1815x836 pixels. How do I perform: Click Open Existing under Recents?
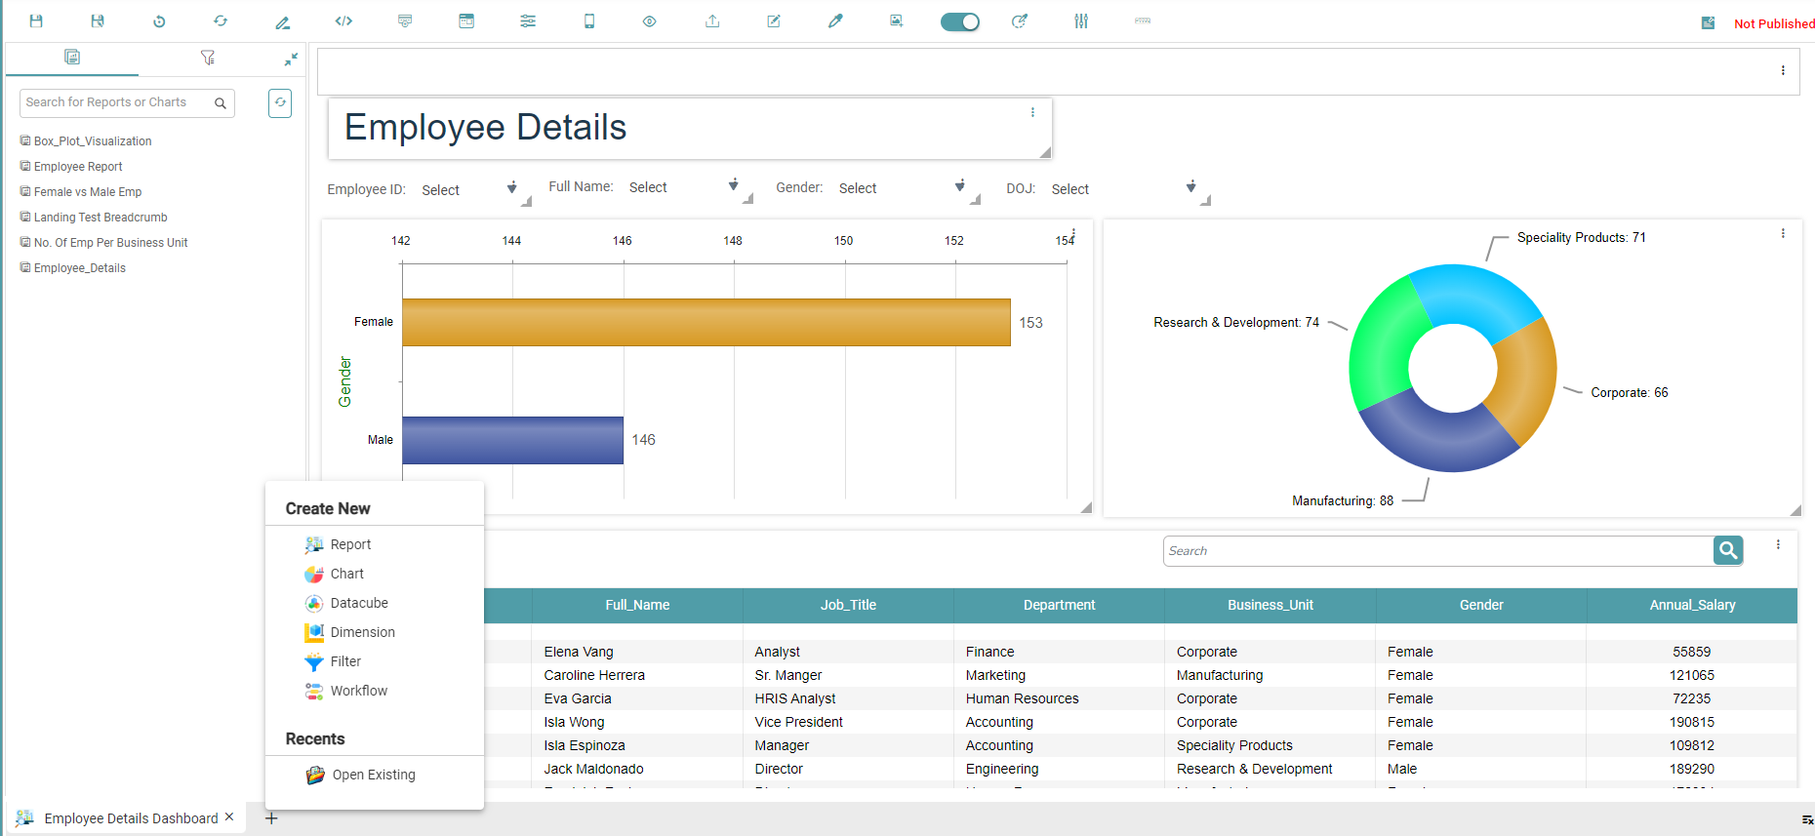click(x=373, y=775)
